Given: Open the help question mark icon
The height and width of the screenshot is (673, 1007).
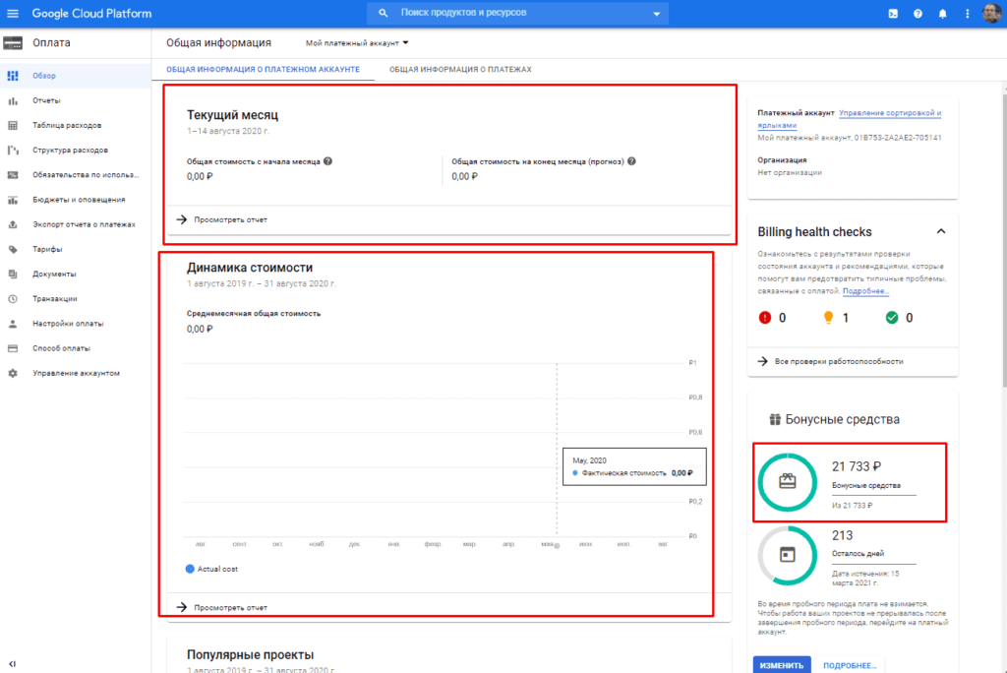Looking at the screenshot, I should coord(918,14).
